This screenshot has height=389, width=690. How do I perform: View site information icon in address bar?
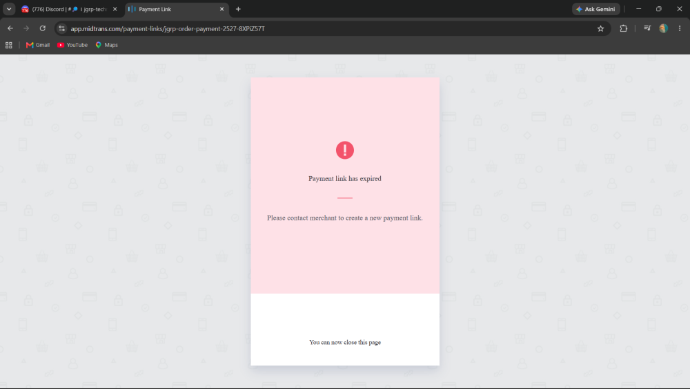pyautogui.click(x=61, y=28)
